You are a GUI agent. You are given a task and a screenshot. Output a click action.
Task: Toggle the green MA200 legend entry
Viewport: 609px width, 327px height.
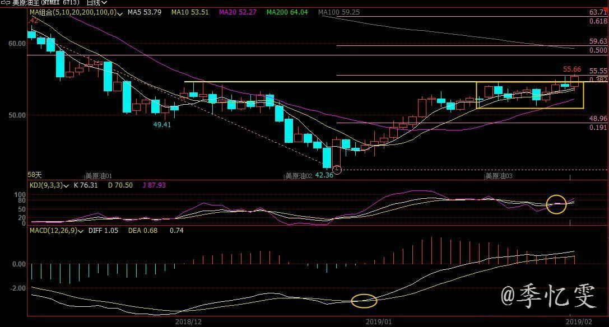[287, 12]
